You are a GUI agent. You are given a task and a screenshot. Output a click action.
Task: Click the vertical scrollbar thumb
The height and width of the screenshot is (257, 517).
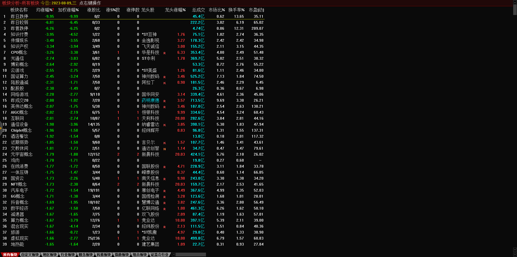point(515,10)
